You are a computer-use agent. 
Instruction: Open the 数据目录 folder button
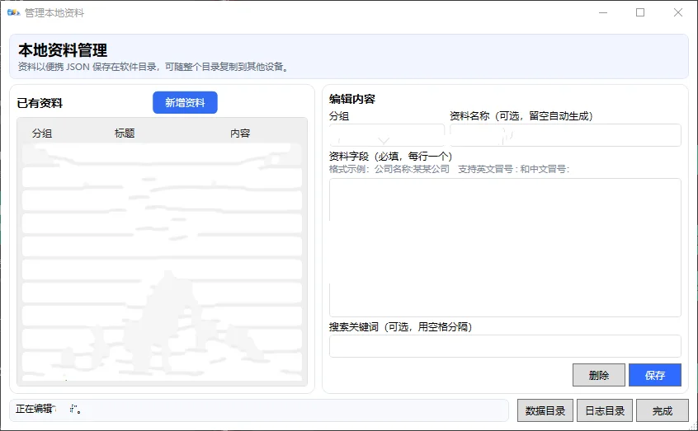pos(545,410)
